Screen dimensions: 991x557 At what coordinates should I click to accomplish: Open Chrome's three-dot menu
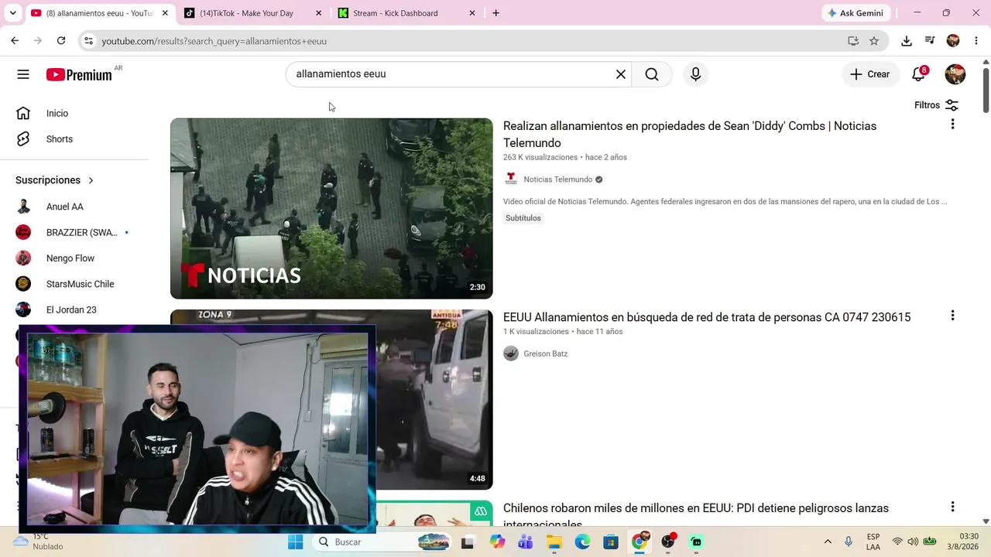coord(976,41)
